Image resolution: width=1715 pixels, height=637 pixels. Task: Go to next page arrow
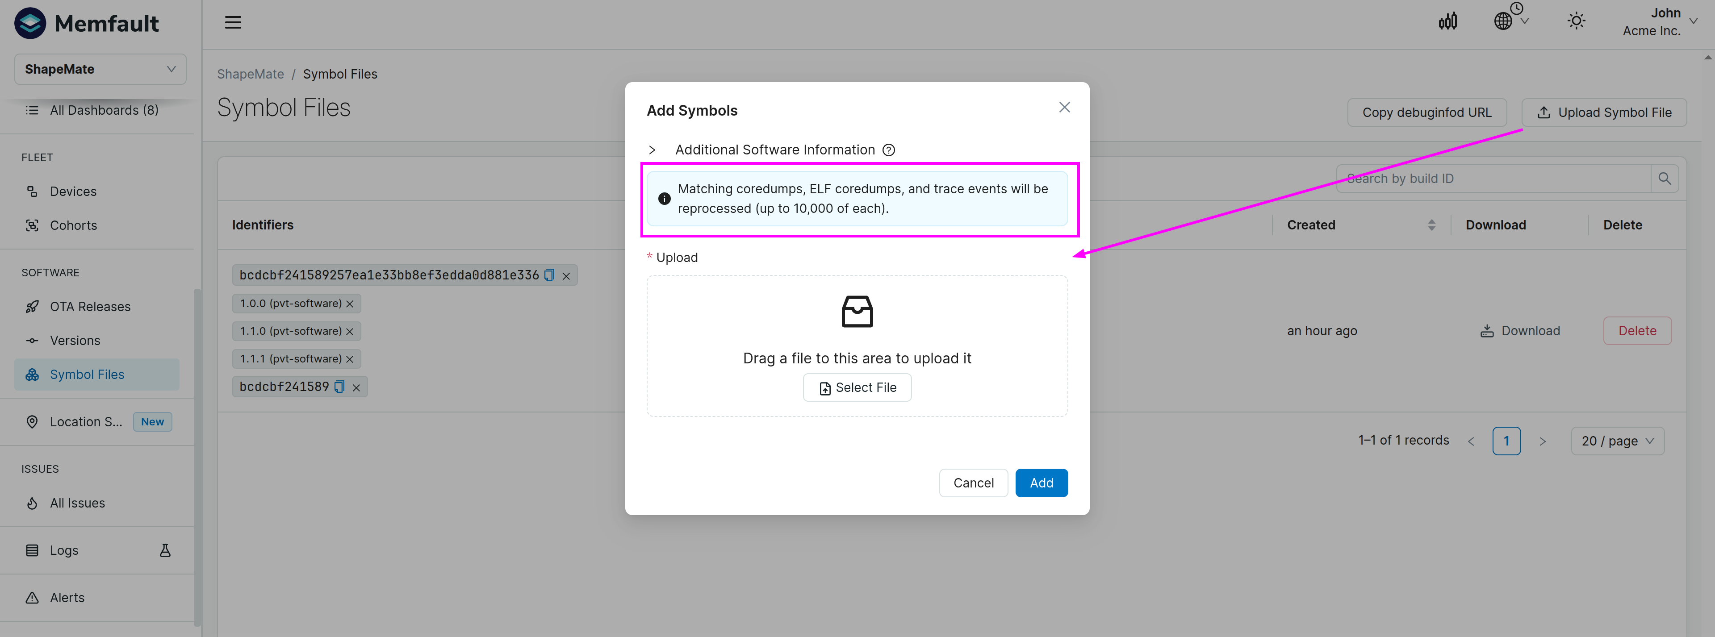click(1542, 441)
